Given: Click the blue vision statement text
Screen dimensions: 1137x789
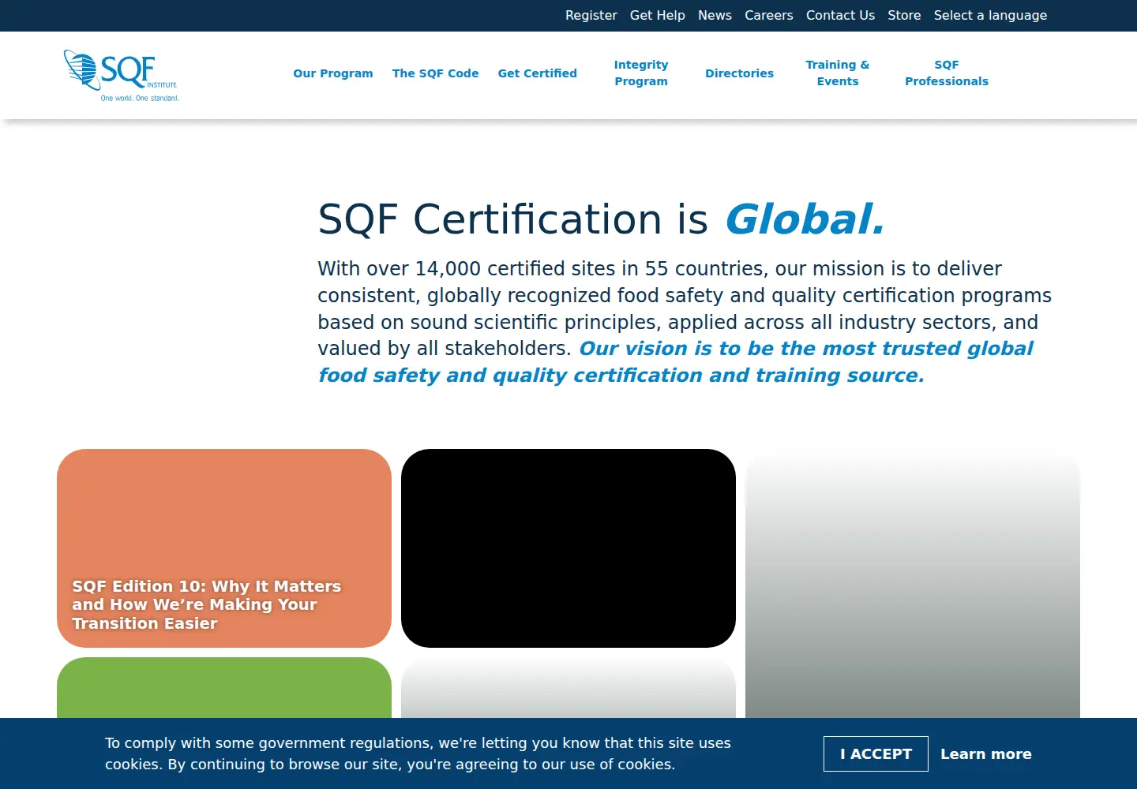Looking at the screenshot, I should pyautogui.click(x=676, y=362).
